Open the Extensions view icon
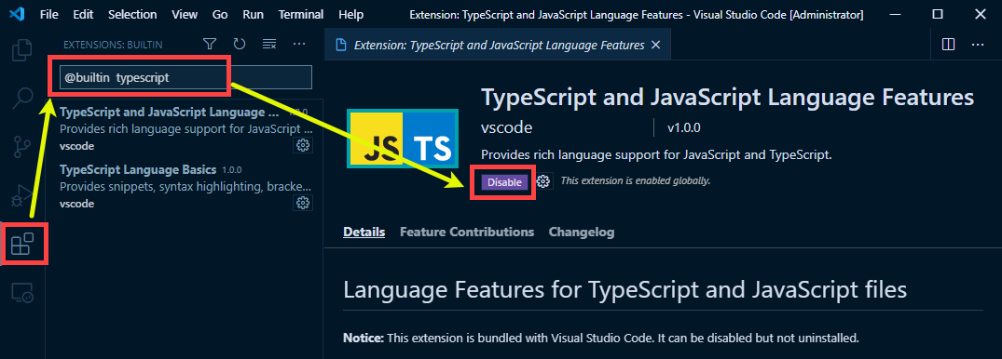This screenshot has width=1002, height=359. click(x=23, y=244)
